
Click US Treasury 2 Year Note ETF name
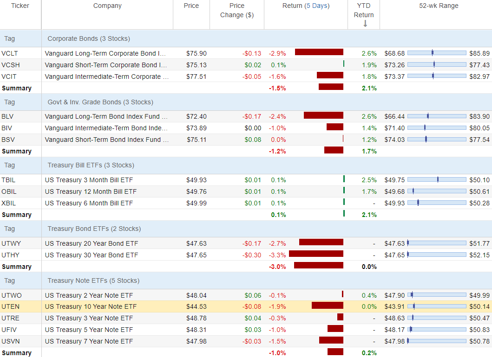click(89, 296)
